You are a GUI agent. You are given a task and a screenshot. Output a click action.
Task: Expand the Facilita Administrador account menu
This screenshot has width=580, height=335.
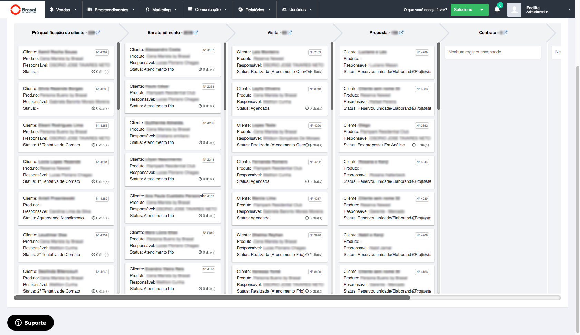click(x=547, y=10)
